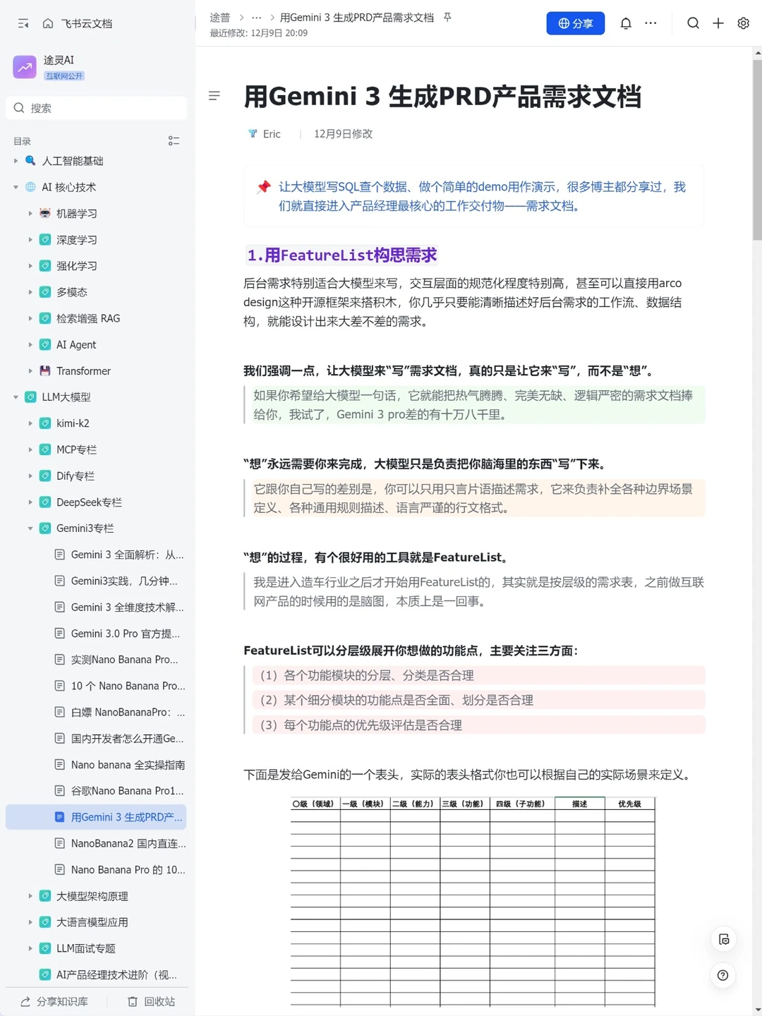Click the plus icon to create new

(718, 23)
